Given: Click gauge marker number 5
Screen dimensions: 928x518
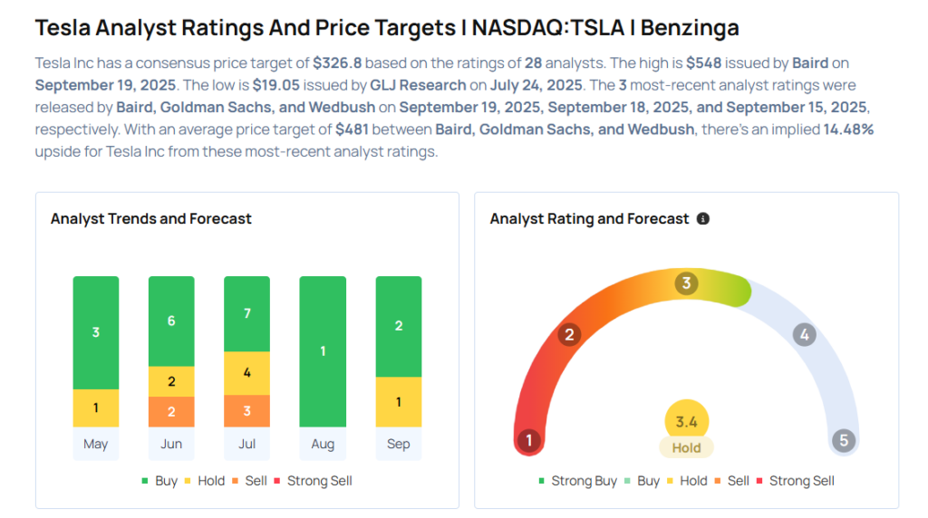Looking at the screenshot, I should [x=844, y=441].
